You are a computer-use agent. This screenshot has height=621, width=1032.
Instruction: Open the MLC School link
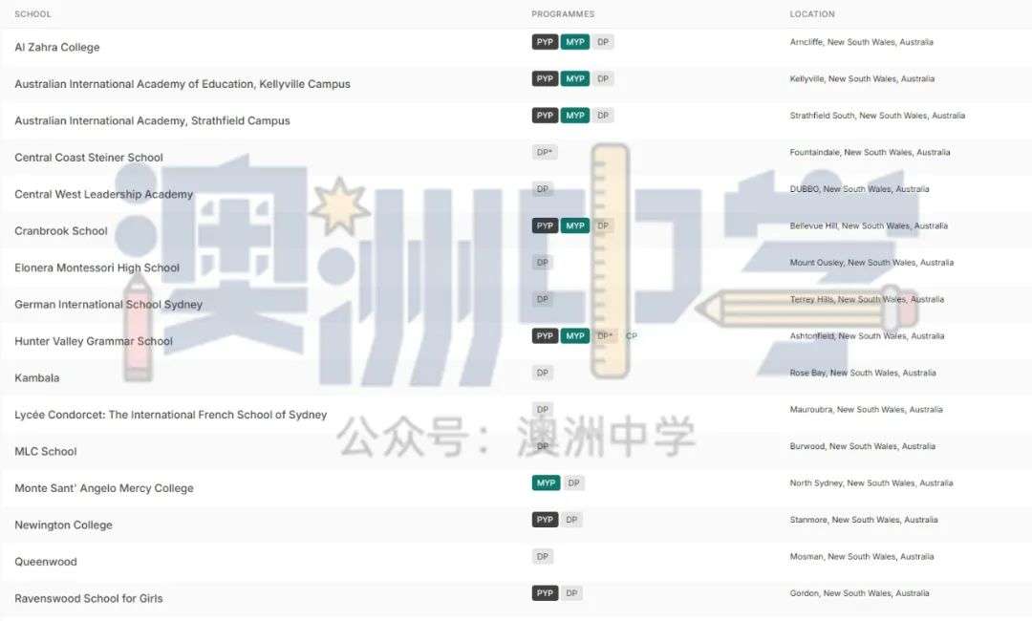click(46, 451)
